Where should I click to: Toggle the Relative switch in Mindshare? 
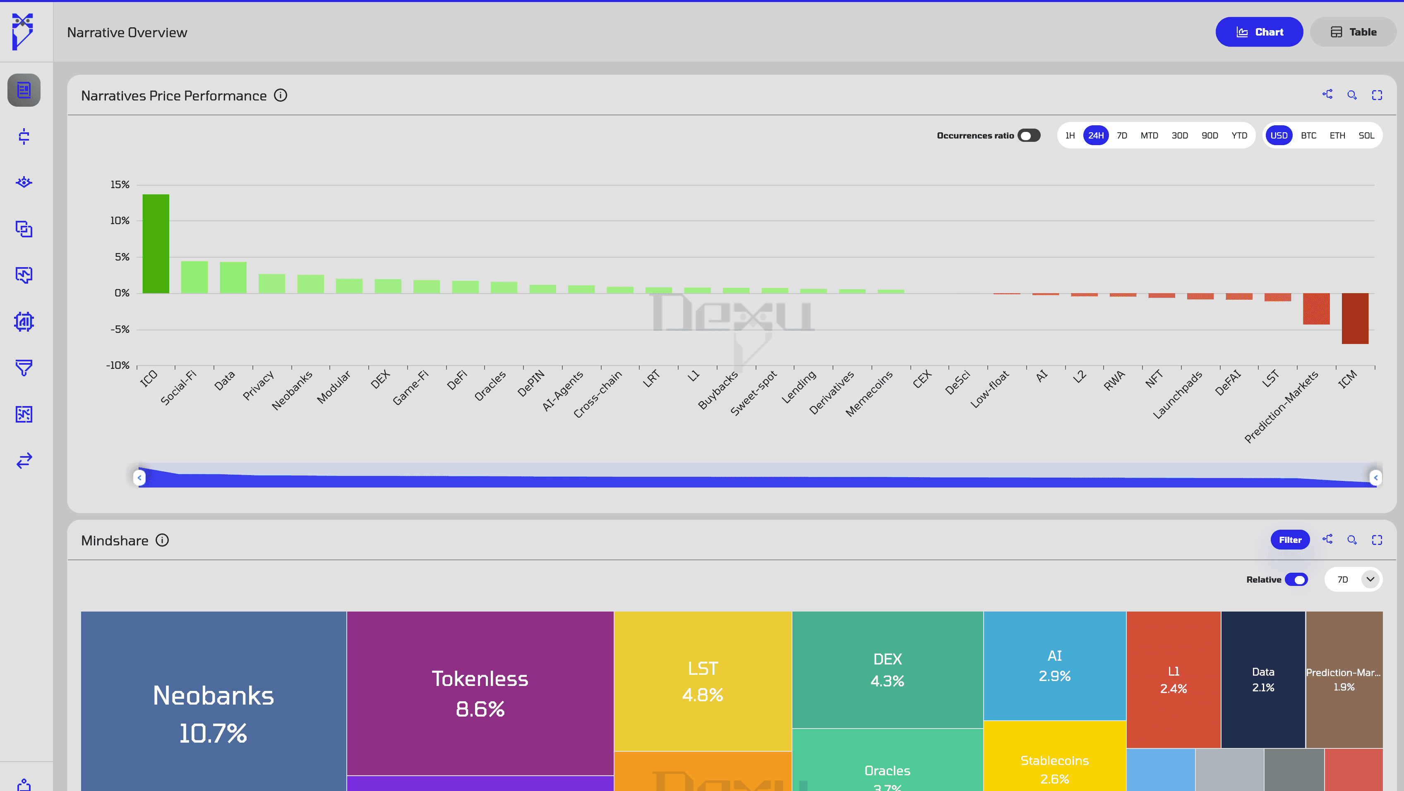point(1296,579)
